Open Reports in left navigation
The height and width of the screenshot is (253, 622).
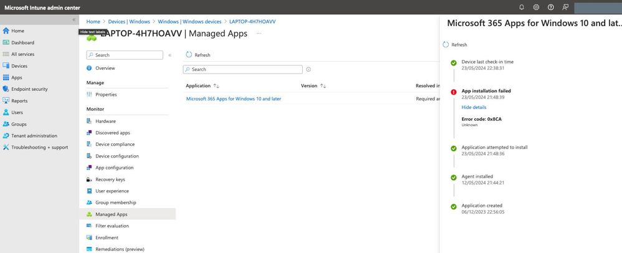19,101
